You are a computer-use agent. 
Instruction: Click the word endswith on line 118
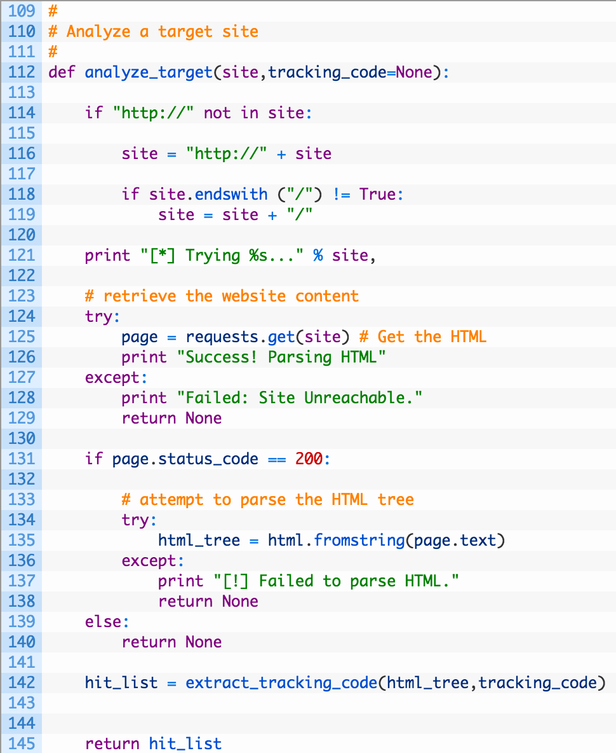pos(231,194)
